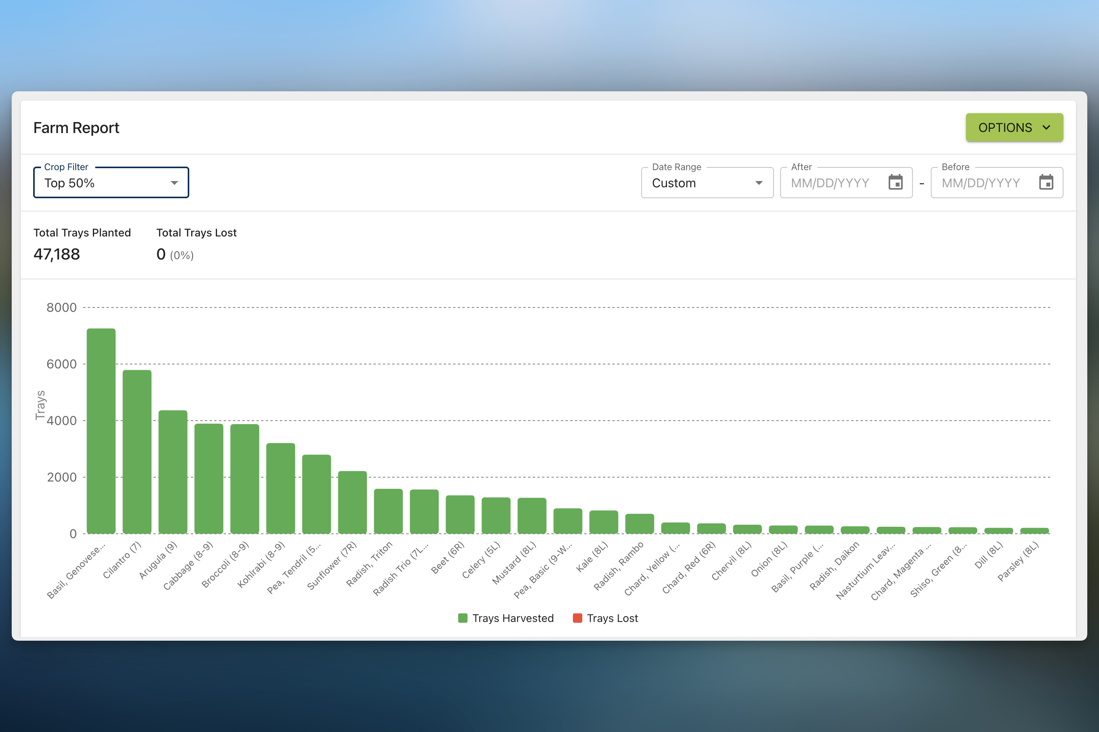Screen dimensions: 1099x732
Task: Toggle the Trays Harvested legend entry
Action: point(506,618)
